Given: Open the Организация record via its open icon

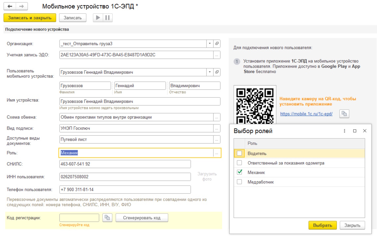Looking at the screenshot, I should [217, 44].
